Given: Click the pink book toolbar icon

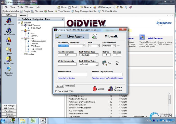Looking at the screenshot, I should pyautogui.click(x=130, y=7).
